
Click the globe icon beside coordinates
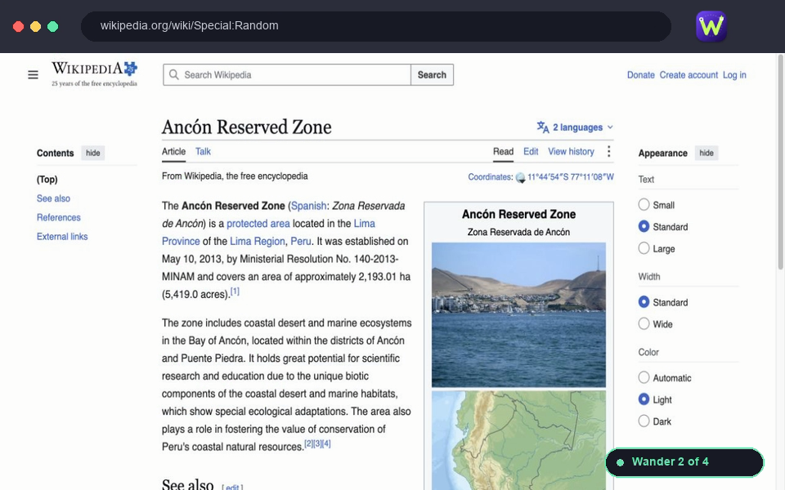(x=521, y=177)
